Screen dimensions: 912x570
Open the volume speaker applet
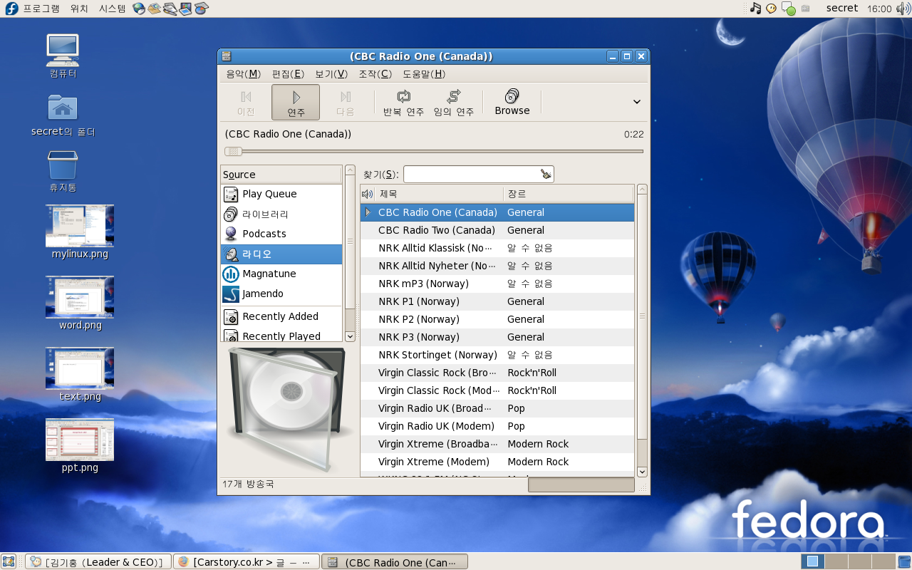coord(902,9)
